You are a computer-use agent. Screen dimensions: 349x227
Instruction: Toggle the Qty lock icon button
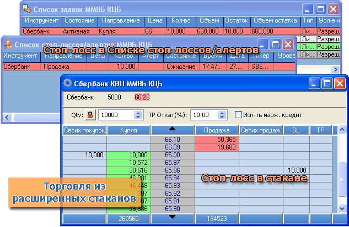coord(90,115)
